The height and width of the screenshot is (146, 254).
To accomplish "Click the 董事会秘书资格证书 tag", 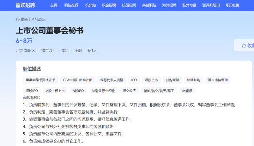I will point(41,80).
